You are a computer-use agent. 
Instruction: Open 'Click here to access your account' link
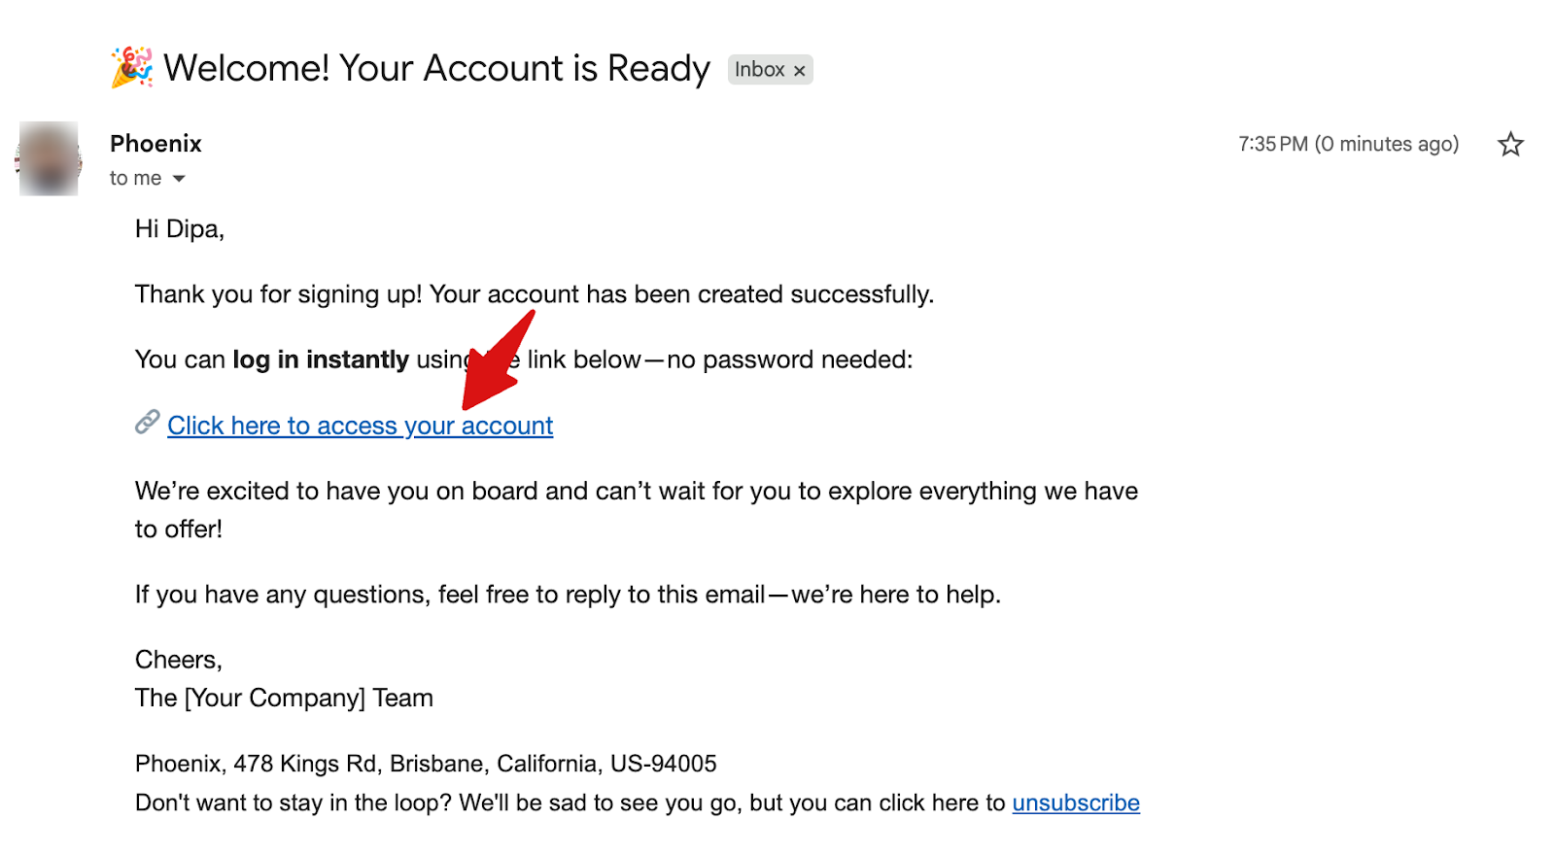(x=360, y=426)
